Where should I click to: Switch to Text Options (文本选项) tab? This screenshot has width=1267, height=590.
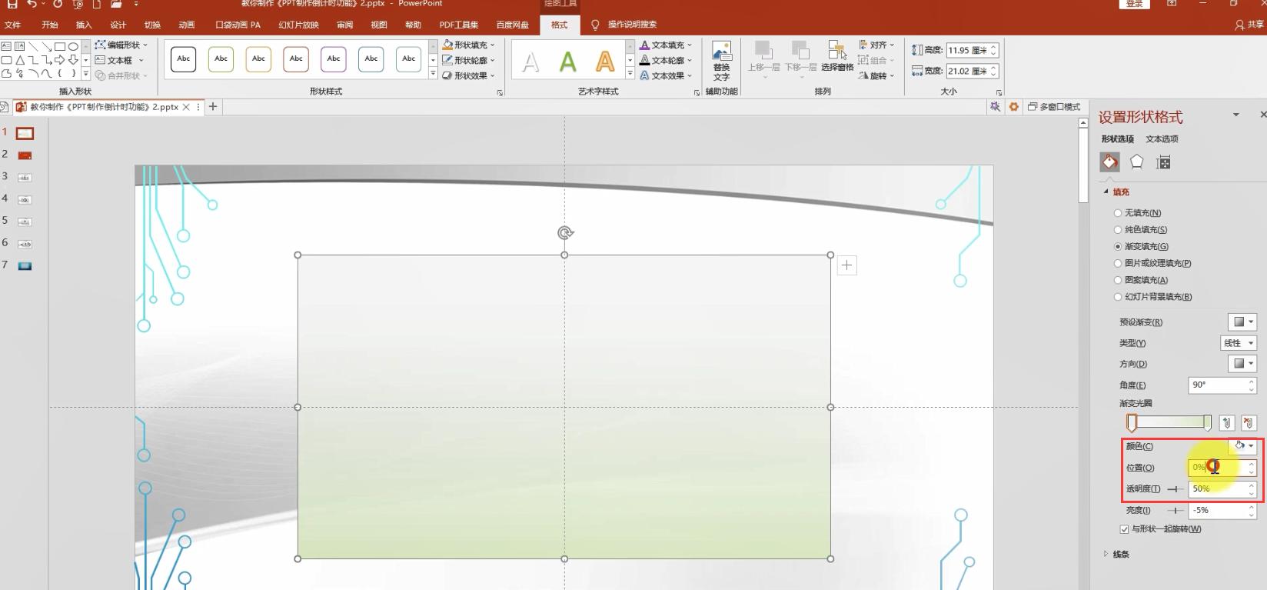1161,139
